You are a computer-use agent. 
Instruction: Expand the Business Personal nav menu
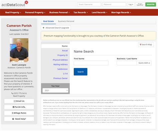[x=59, y=12]
